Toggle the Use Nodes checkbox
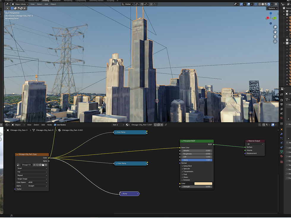291x218 pixels. (55, 125)
